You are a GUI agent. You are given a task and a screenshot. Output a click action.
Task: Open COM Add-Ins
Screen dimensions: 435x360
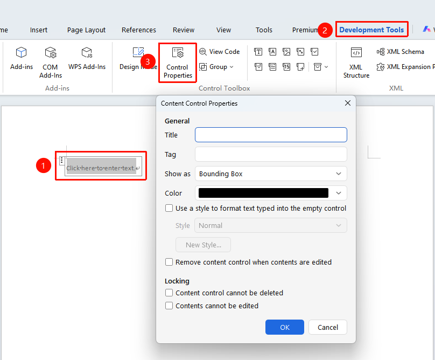point(51,63)
